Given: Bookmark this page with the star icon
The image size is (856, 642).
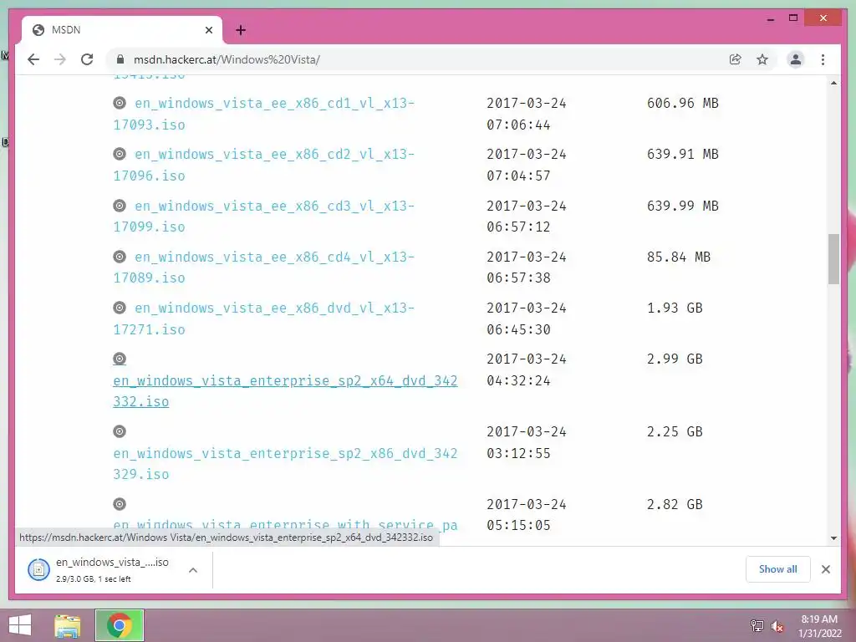Looking at the screenshot, I should [x=762, y=59].
